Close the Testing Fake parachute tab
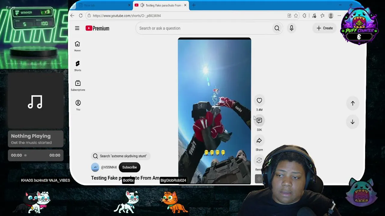 (x=185, y=5)
